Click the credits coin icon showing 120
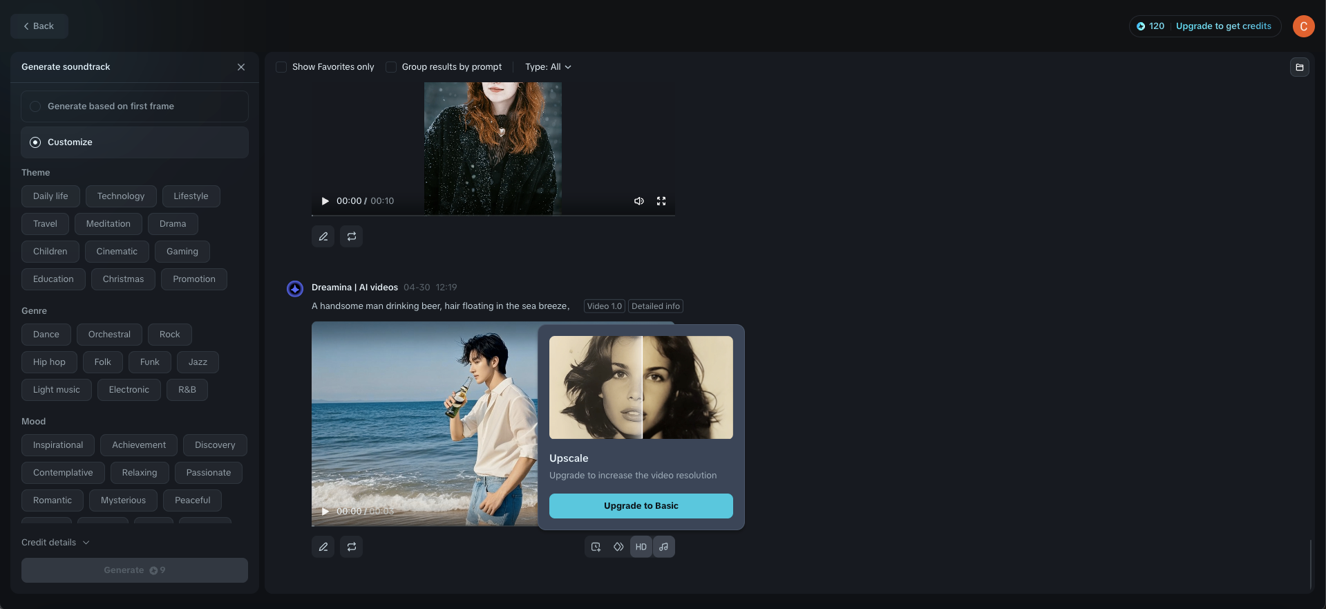The width and height of the screenshot is (1326, 609). click(1141, 26)
